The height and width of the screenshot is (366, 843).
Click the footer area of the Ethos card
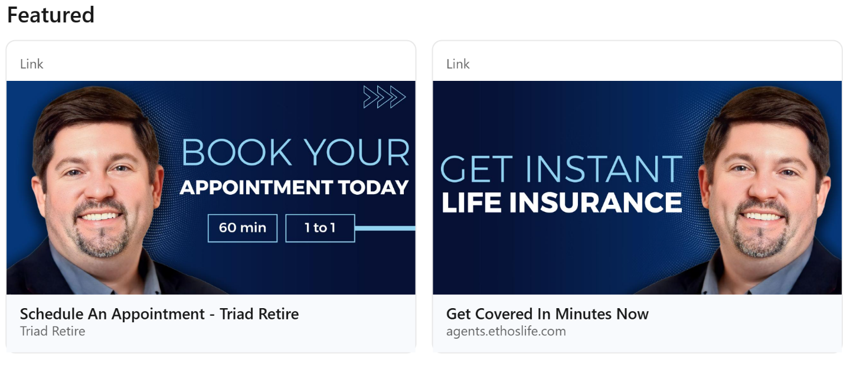coord(638,323)
